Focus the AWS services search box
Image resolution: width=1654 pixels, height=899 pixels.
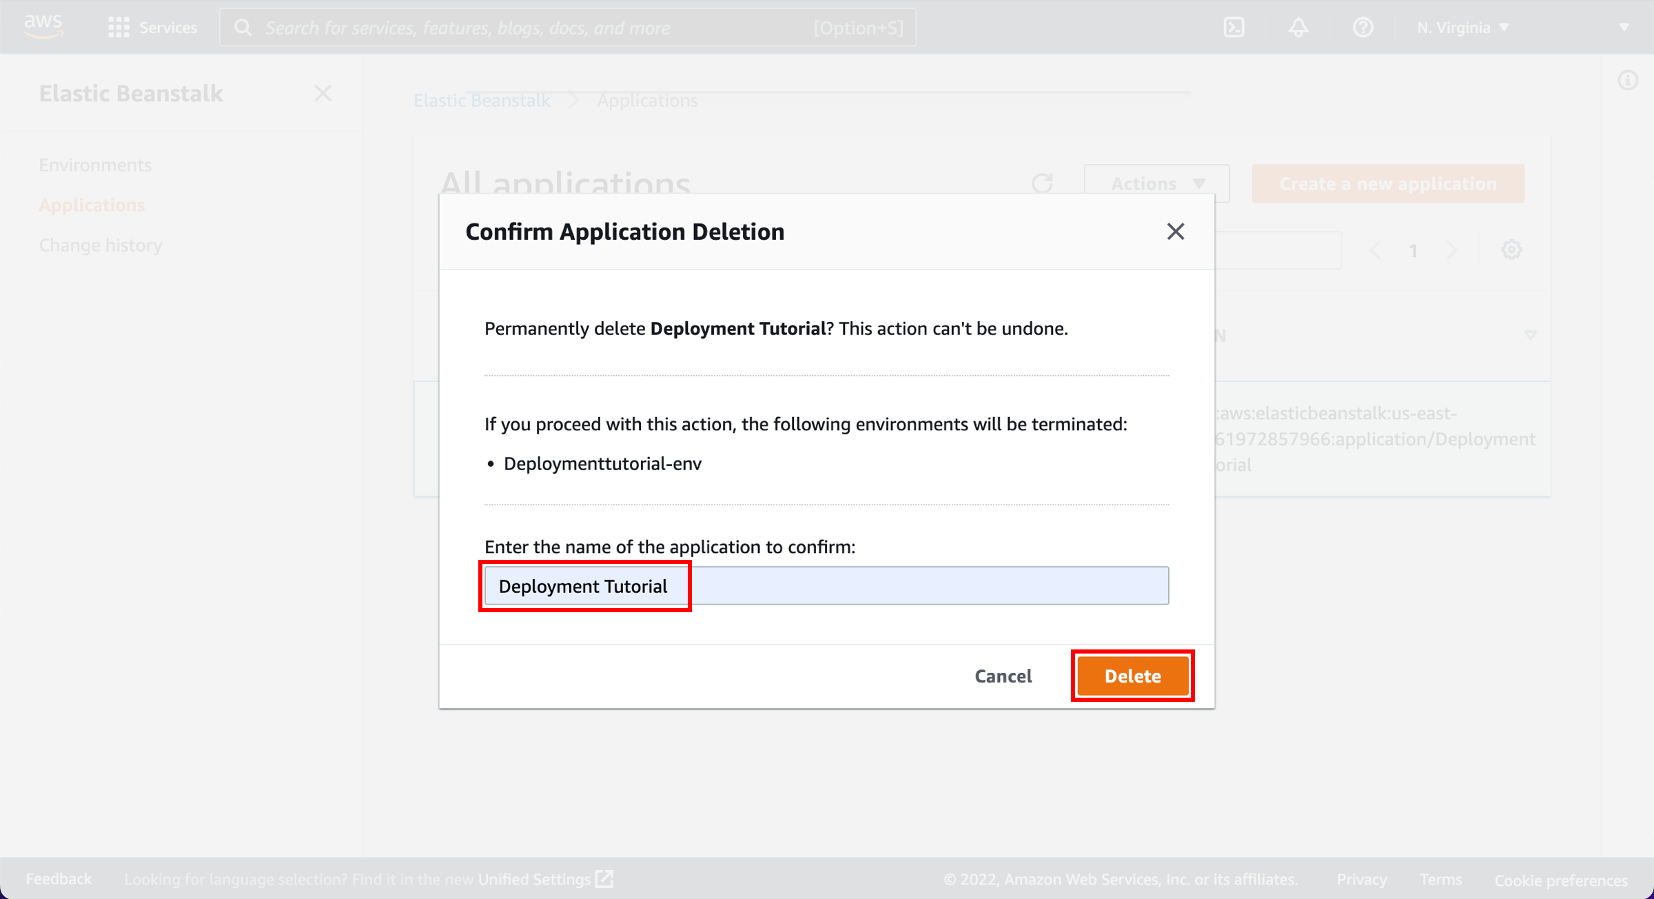pos(568,28)
